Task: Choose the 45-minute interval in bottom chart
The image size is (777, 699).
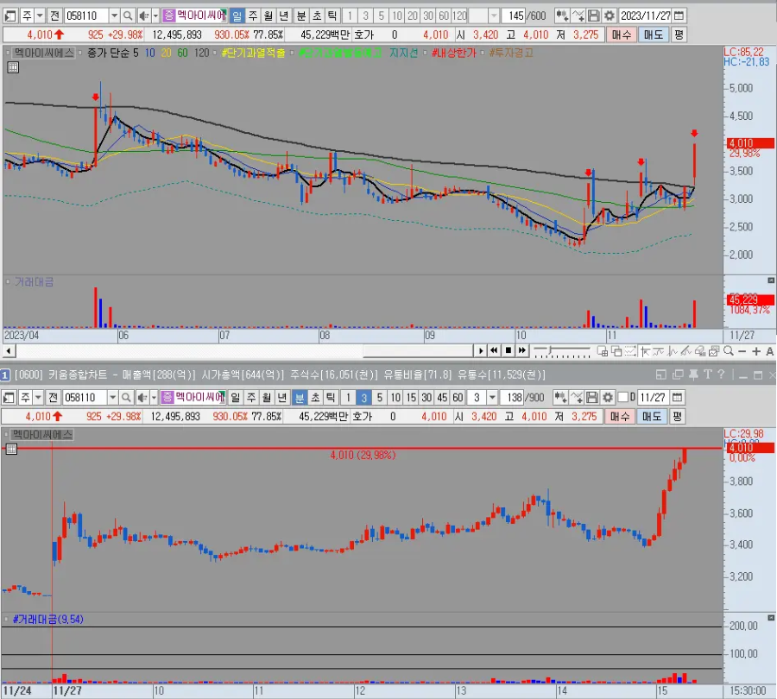Action: tap(442, 397)
